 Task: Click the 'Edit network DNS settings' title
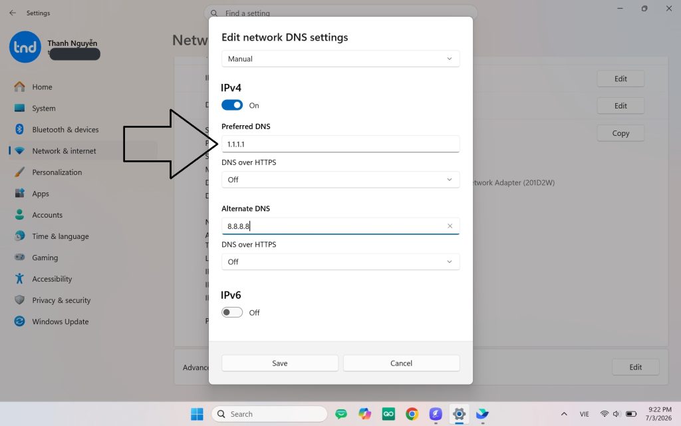(x=285, y=37)
